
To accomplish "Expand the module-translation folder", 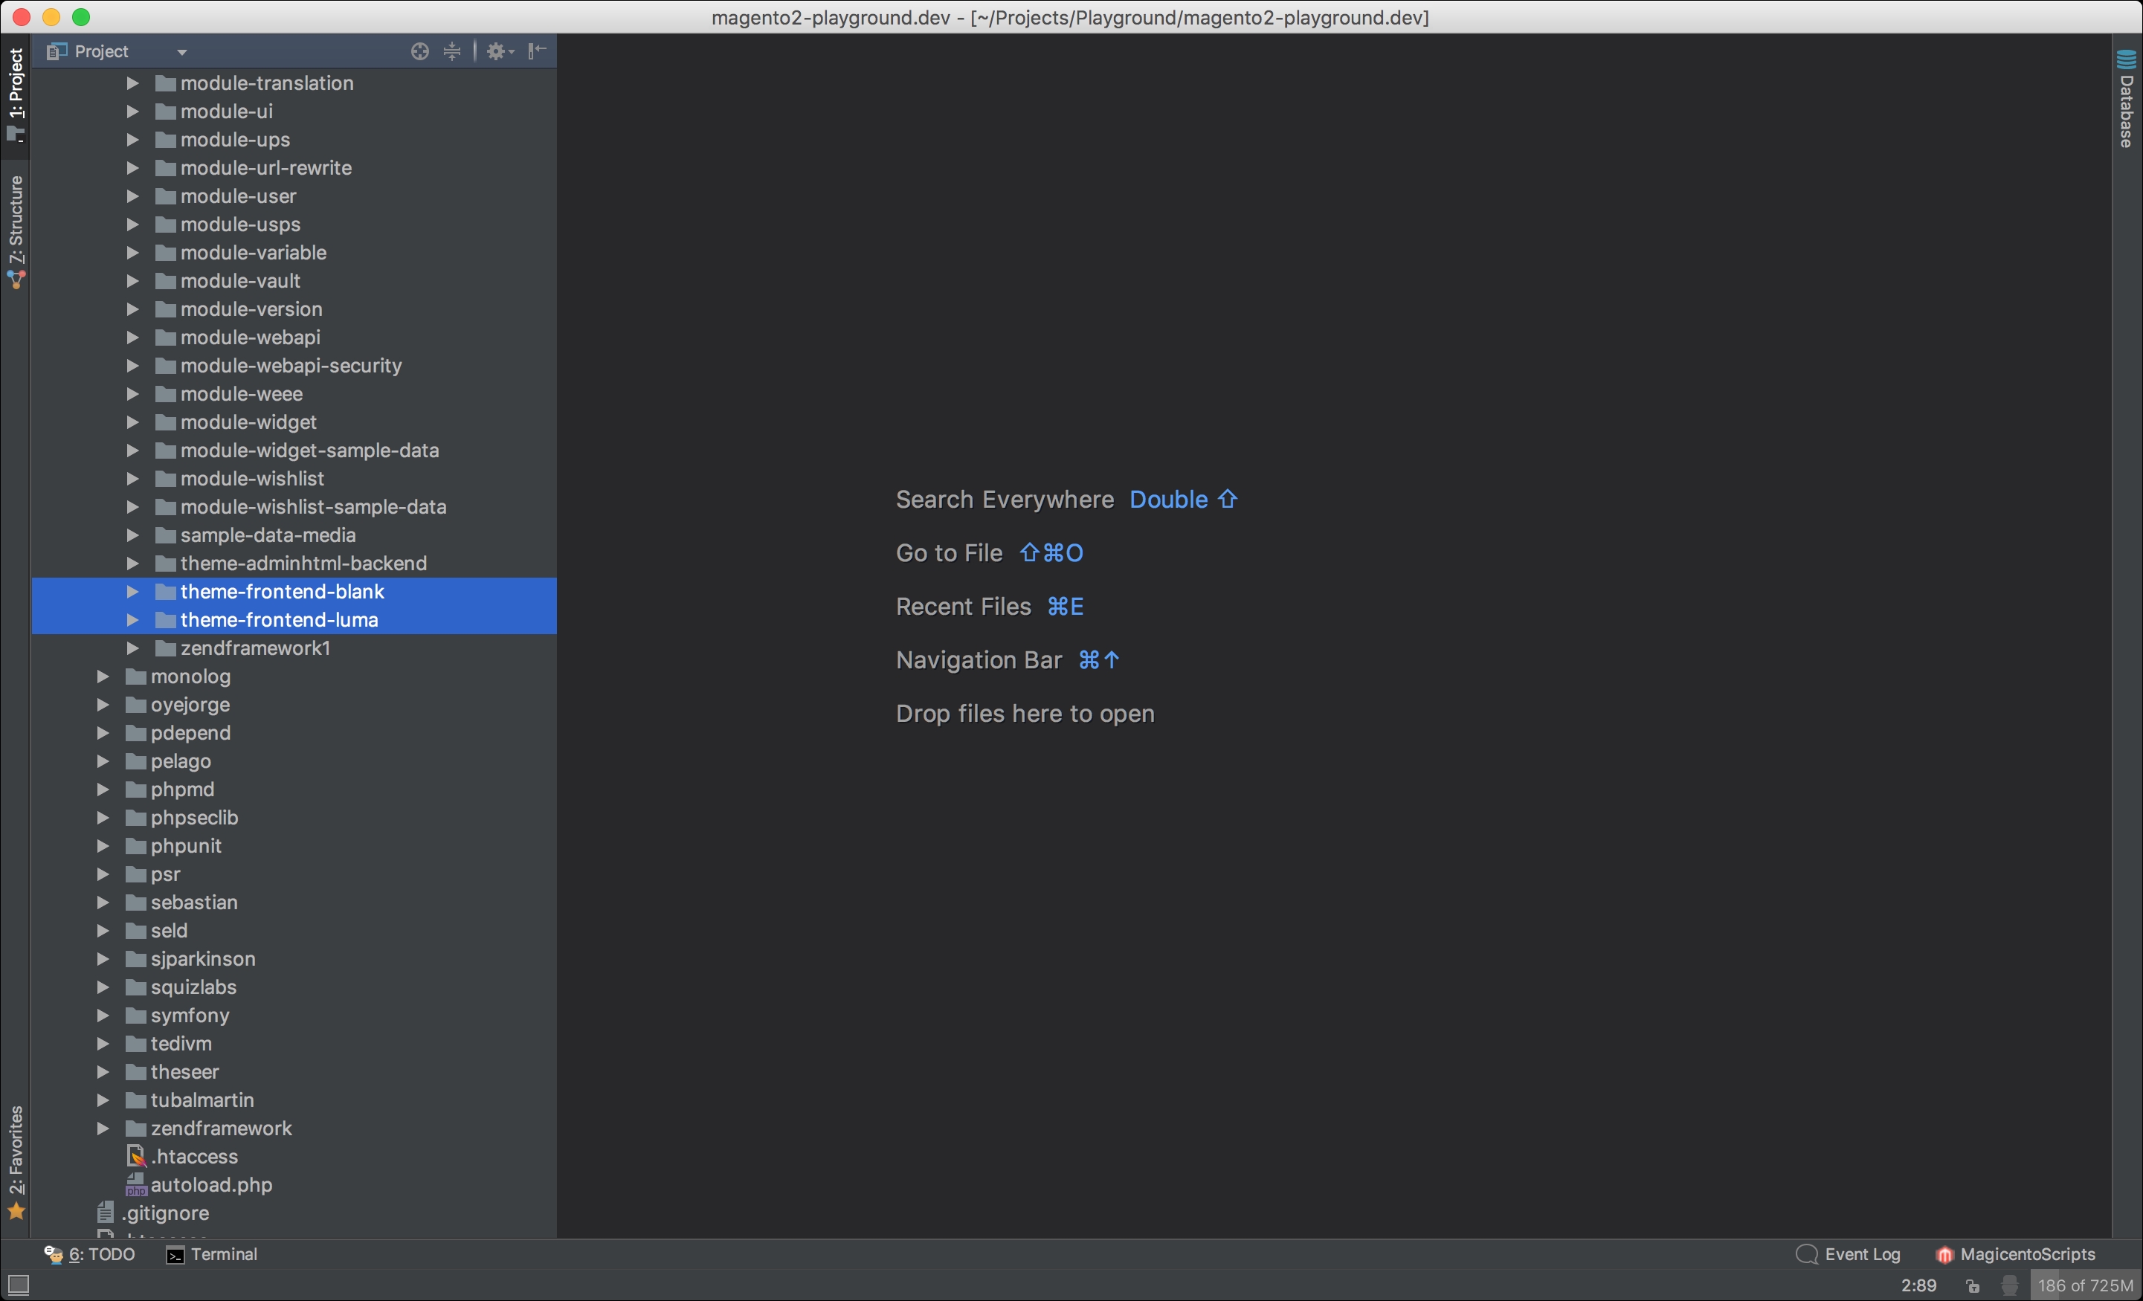I will [x=132, y=83].
